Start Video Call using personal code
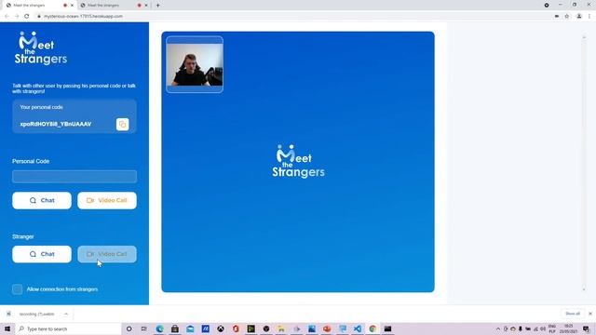 (x=107, y=201)
